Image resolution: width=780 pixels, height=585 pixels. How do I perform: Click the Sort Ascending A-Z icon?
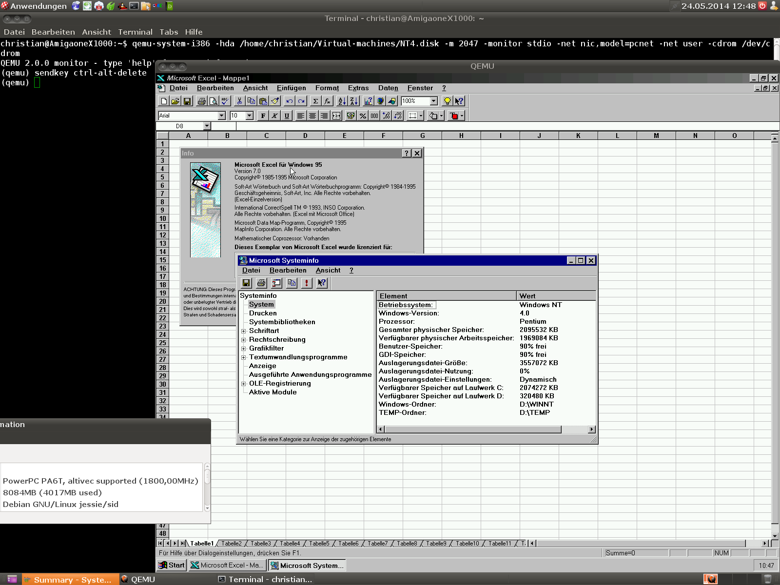click(342, 101)
